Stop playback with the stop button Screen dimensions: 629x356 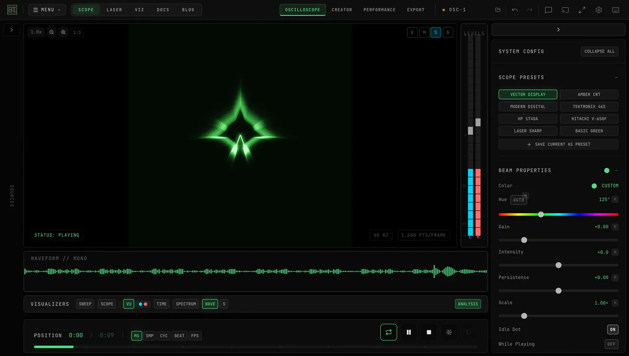click(x=429, y=332)
